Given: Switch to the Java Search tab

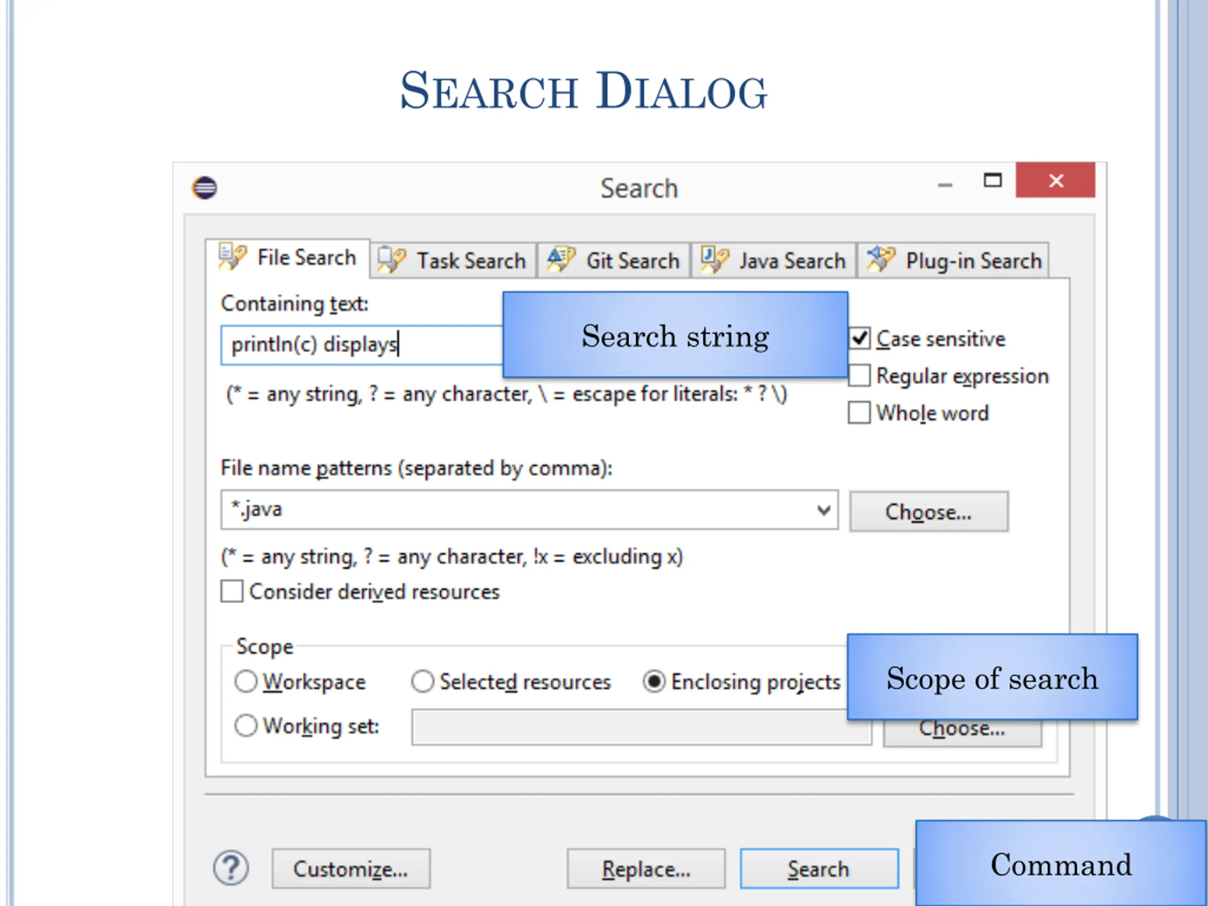Looking at the screenshot, I should click(x=774, y=260).
